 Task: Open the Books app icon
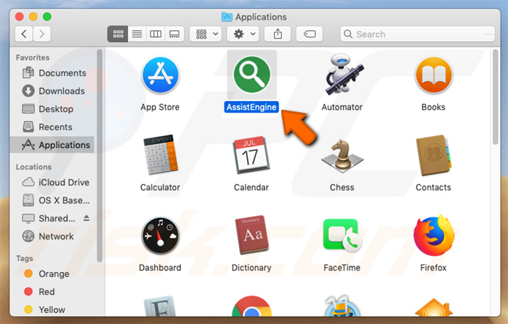[x=433, y=75]
